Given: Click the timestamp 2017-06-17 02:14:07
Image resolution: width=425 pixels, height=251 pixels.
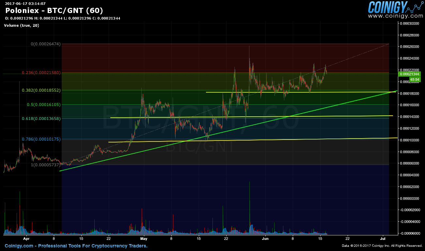Looking at the screenshot, I should click(25, 3).
